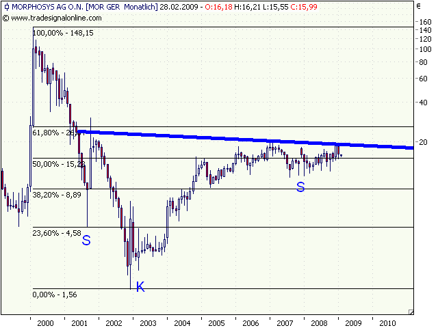The image size is (438, 328).
Task: Click the 2001 year label on time axis
Action: 79,323
